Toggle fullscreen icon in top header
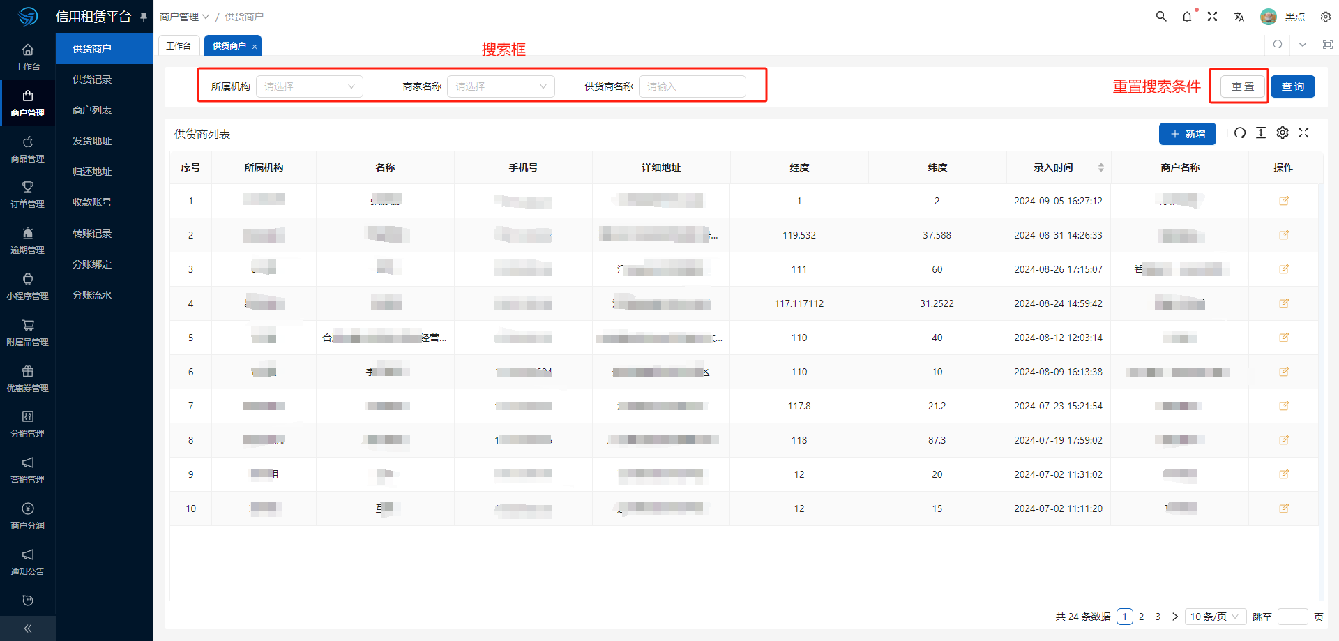1339x641 pixels. 1213,16
